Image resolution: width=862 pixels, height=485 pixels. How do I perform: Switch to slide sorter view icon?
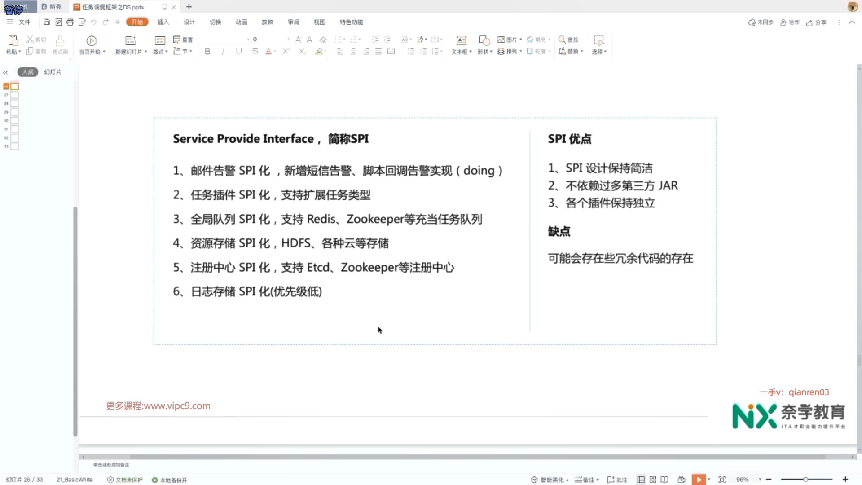(x=653, y=480)
